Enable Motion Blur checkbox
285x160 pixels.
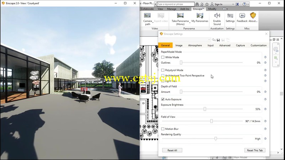[x=163, y=129]
